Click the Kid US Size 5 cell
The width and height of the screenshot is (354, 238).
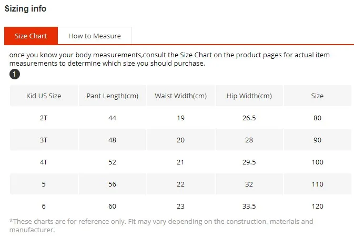(x=44, y=184)
